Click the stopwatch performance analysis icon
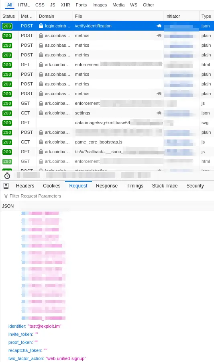The height and width of the screenshot is (362, 214). 7,176
